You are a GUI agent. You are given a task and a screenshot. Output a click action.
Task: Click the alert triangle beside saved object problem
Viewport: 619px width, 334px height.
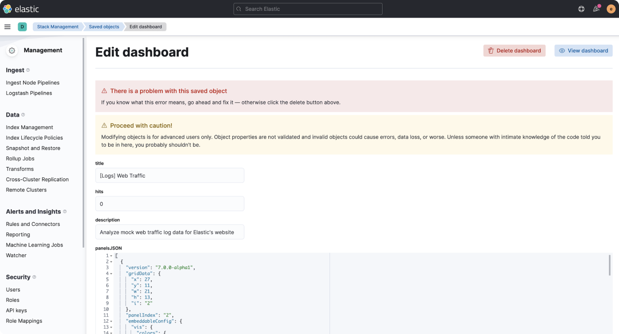(103, 91)
